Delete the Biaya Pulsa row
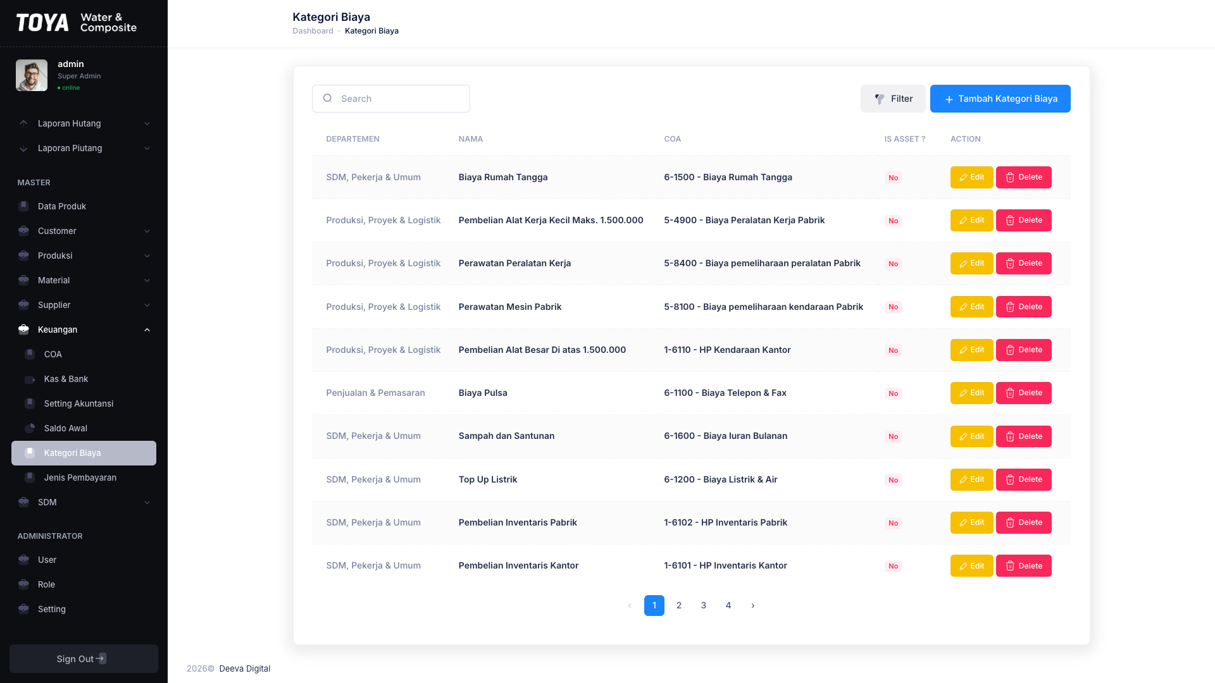The width and height of the screenshot is (1215, 683). point(1023,393)
